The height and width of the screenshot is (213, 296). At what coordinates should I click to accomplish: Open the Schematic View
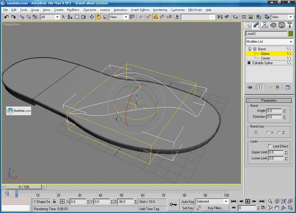[251, 17]
